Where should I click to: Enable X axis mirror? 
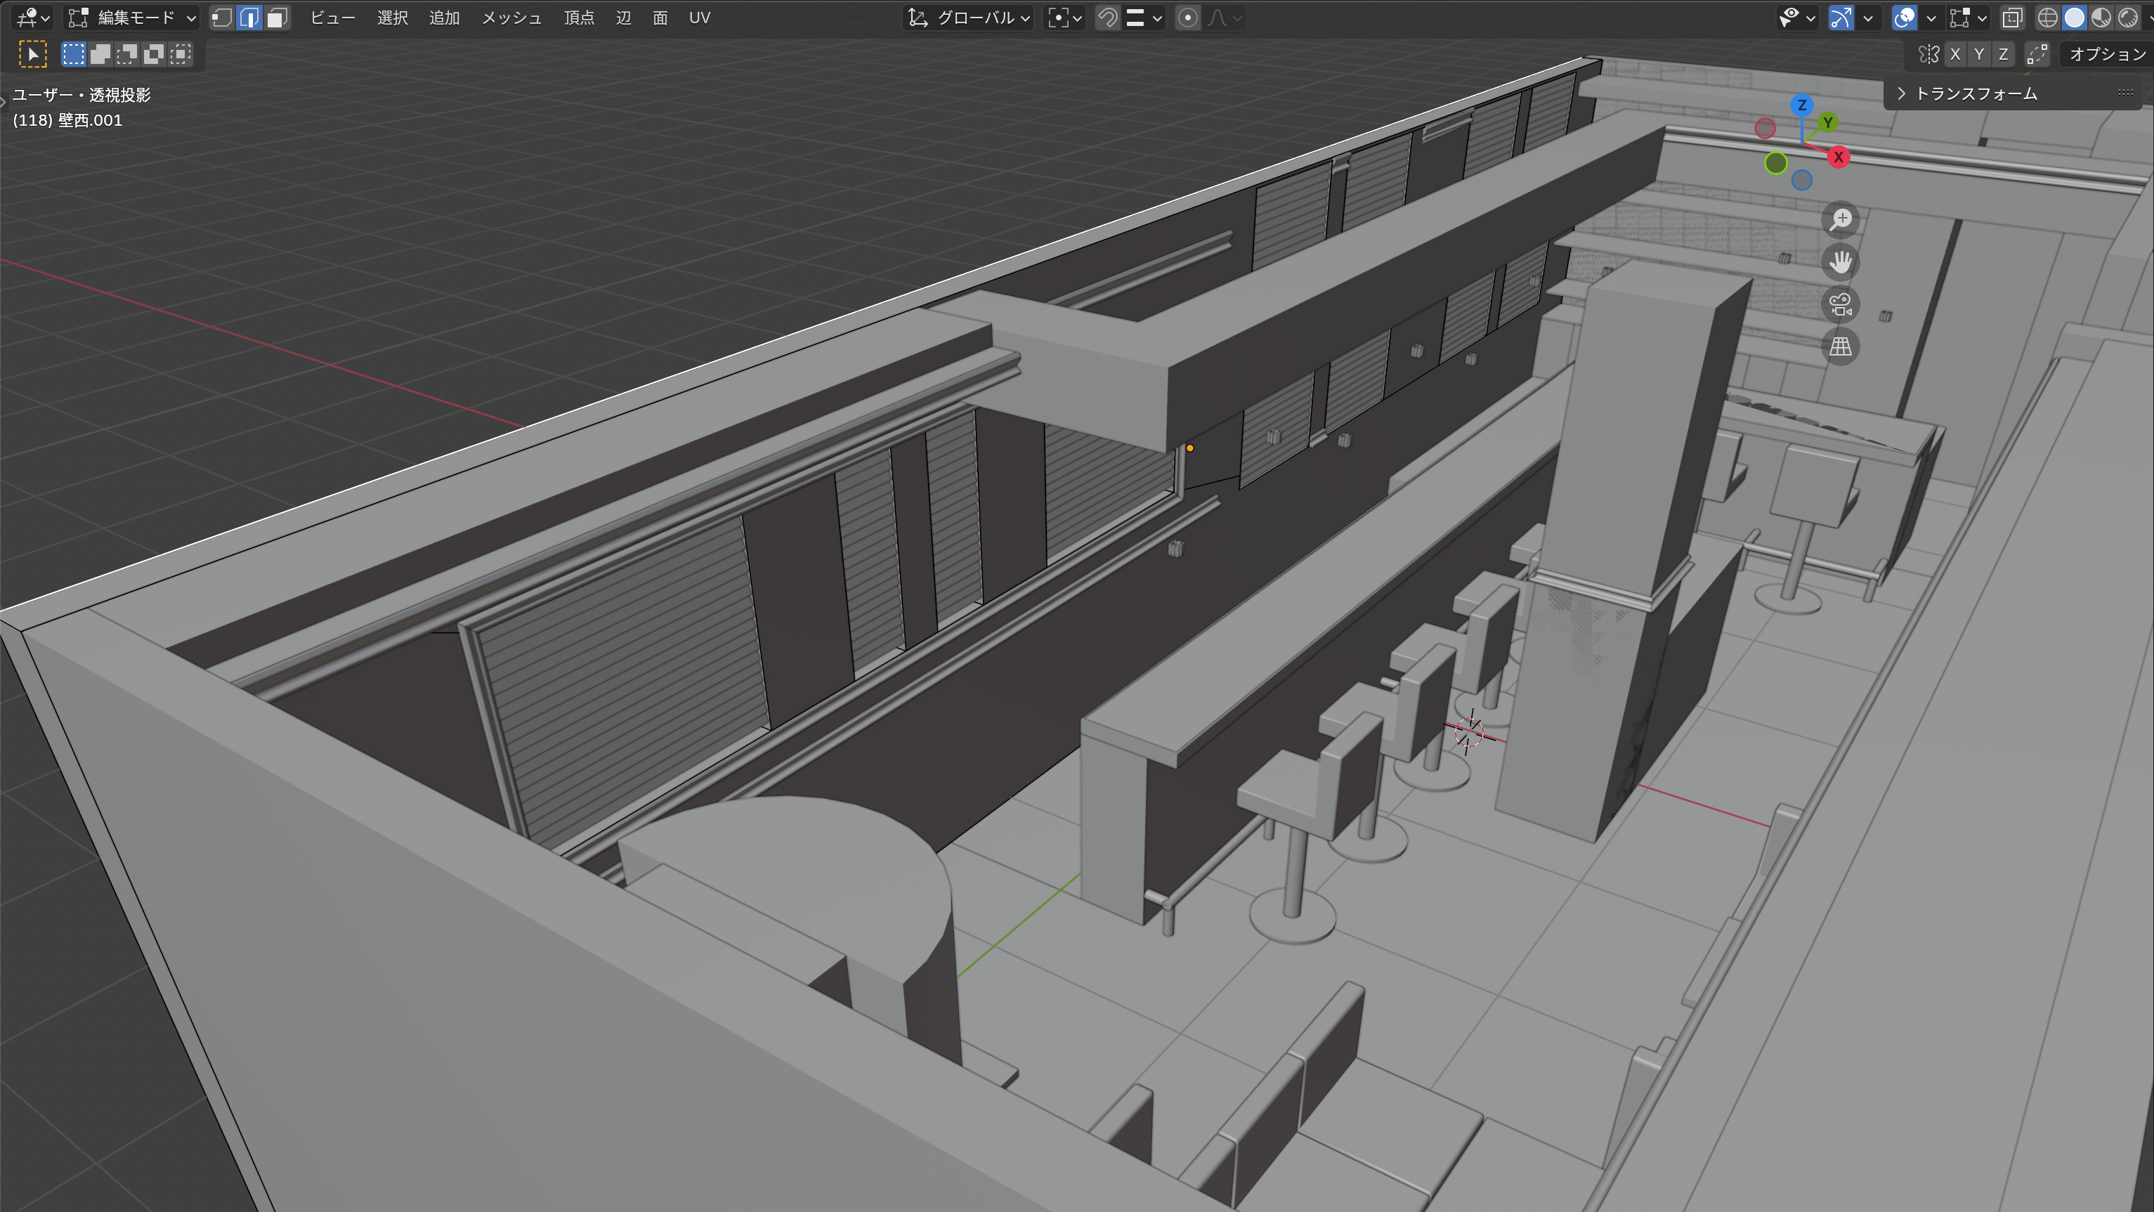coord(1955,54)
